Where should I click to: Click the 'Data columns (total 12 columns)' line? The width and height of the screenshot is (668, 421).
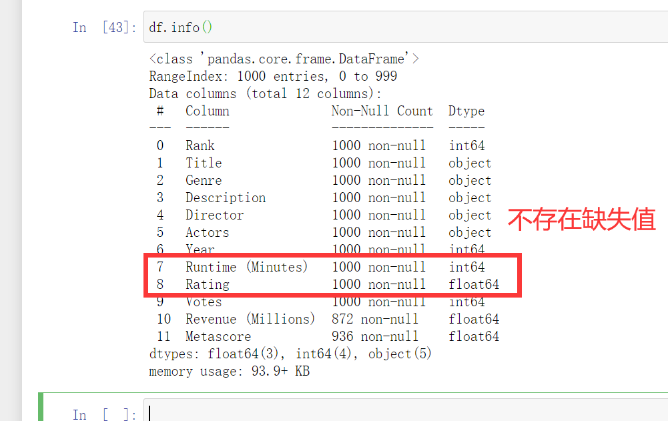265,94
